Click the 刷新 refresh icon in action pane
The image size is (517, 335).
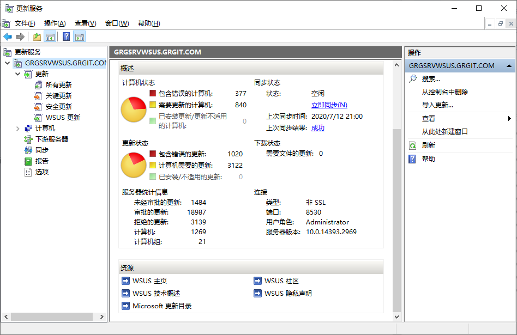[412, 145]
